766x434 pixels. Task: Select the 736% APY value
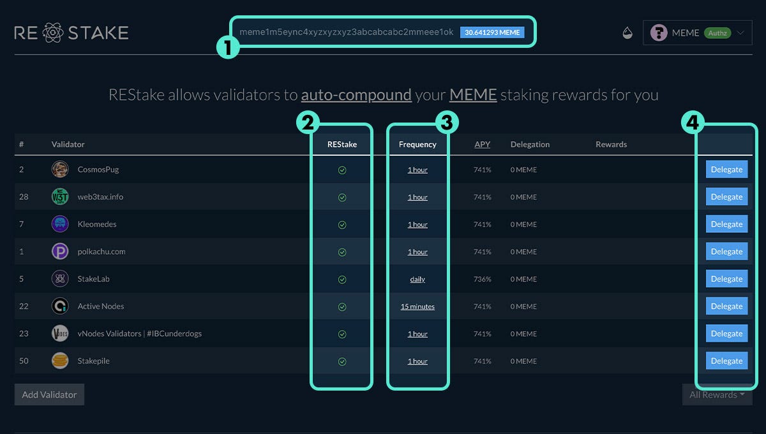(x=483, y=280)
